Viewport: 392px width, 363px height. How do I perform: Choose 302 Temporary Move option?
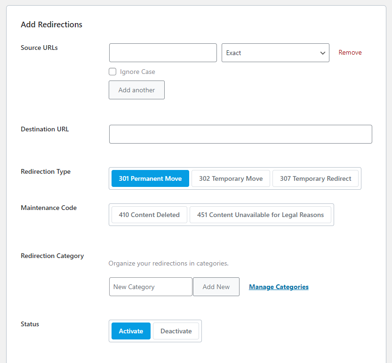pos(231,178)
